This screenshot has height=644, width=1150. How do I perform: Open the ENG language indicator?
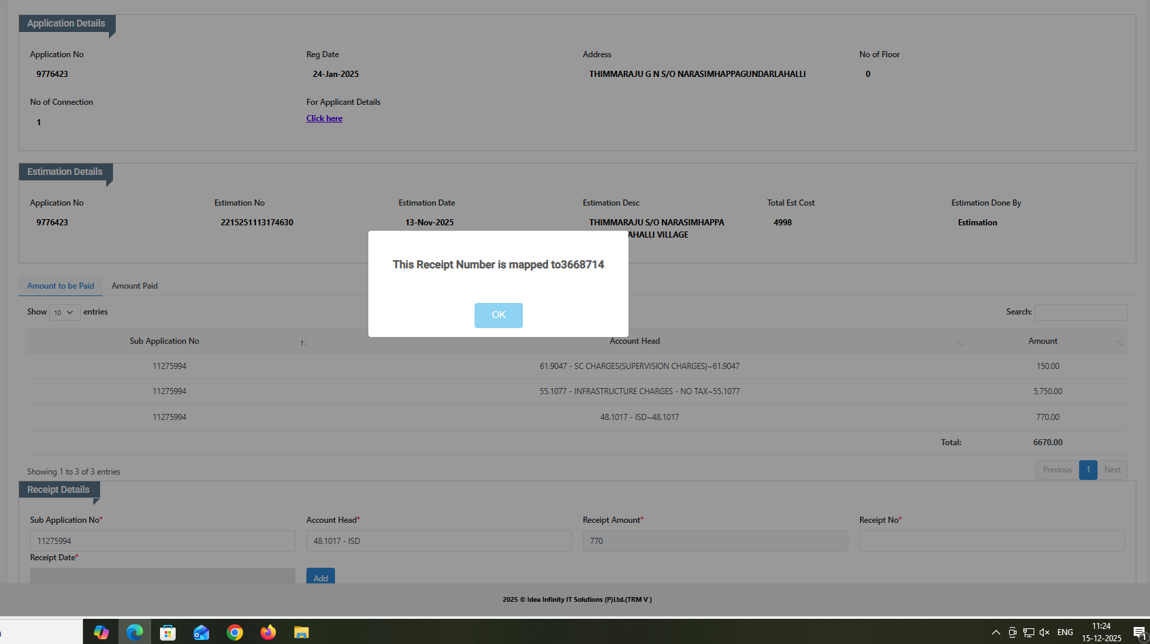pyautogui.click(x=1066, y=632)
